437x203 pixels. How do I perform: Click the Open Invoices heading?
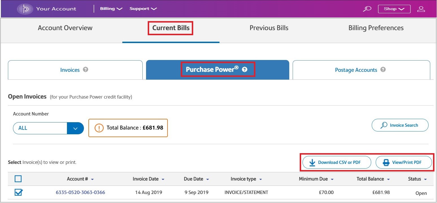27,97
